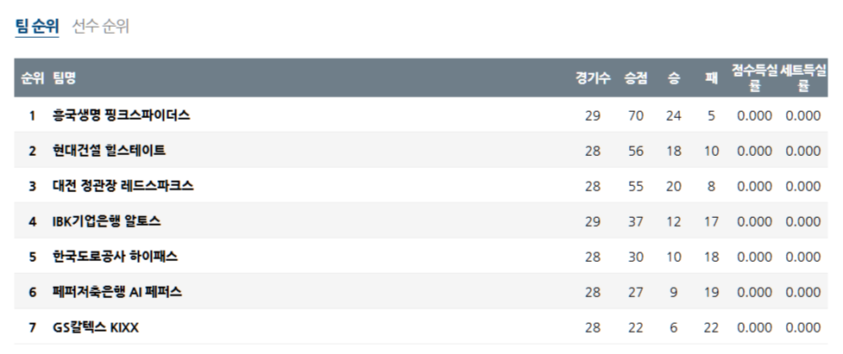This screenshot has height=354, width=843.
Task: Open the 선수 순위 tab
Action: click(x=101, y=26)
